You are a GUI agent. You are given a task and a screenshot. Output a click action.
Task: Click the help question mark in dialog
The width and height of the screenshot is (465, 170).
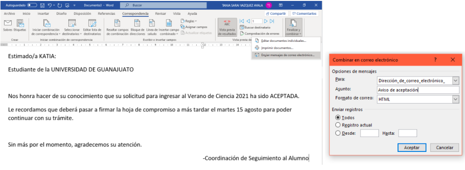435,60
